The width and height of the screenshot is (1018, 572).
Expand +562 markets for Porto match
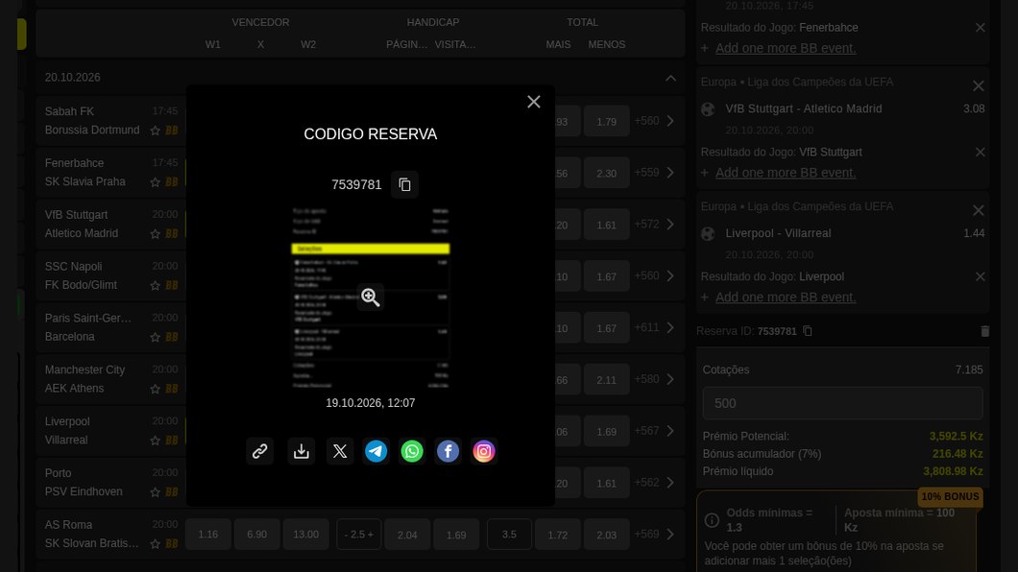click(x=655, y=483)
